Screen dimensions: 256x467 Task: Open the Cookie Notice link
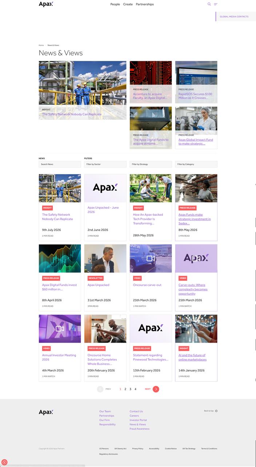click(171, 448)
